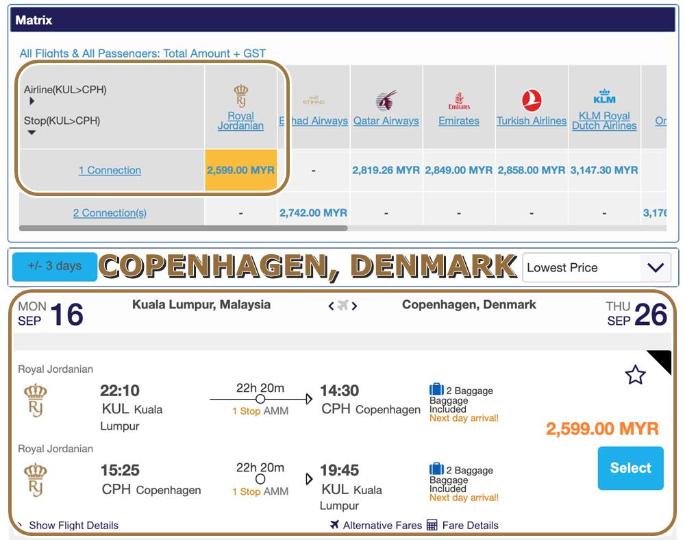Select KLM 3,147.30 MYR fare
The width and height of the screenshot is (685, 540).
pos(604,170)
